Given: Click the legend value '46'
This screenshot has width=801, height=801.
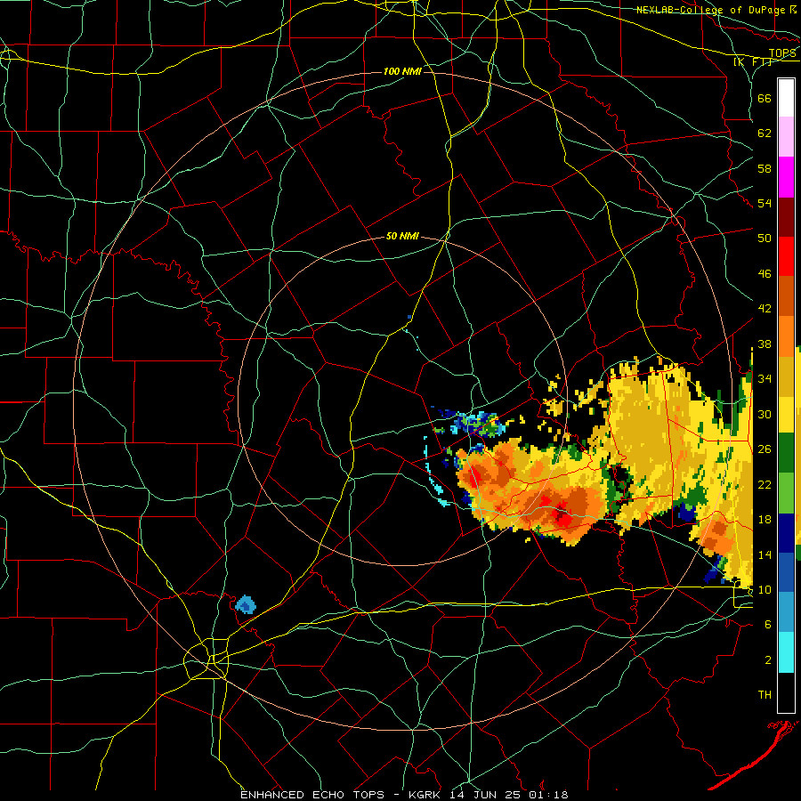Looking at the screenshot, I should (x=765, y=274).
